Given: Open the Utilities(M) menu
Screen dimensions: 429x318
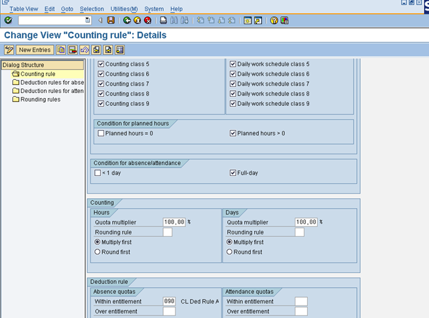Looking at the screenshot, I should tap(124, 9).
